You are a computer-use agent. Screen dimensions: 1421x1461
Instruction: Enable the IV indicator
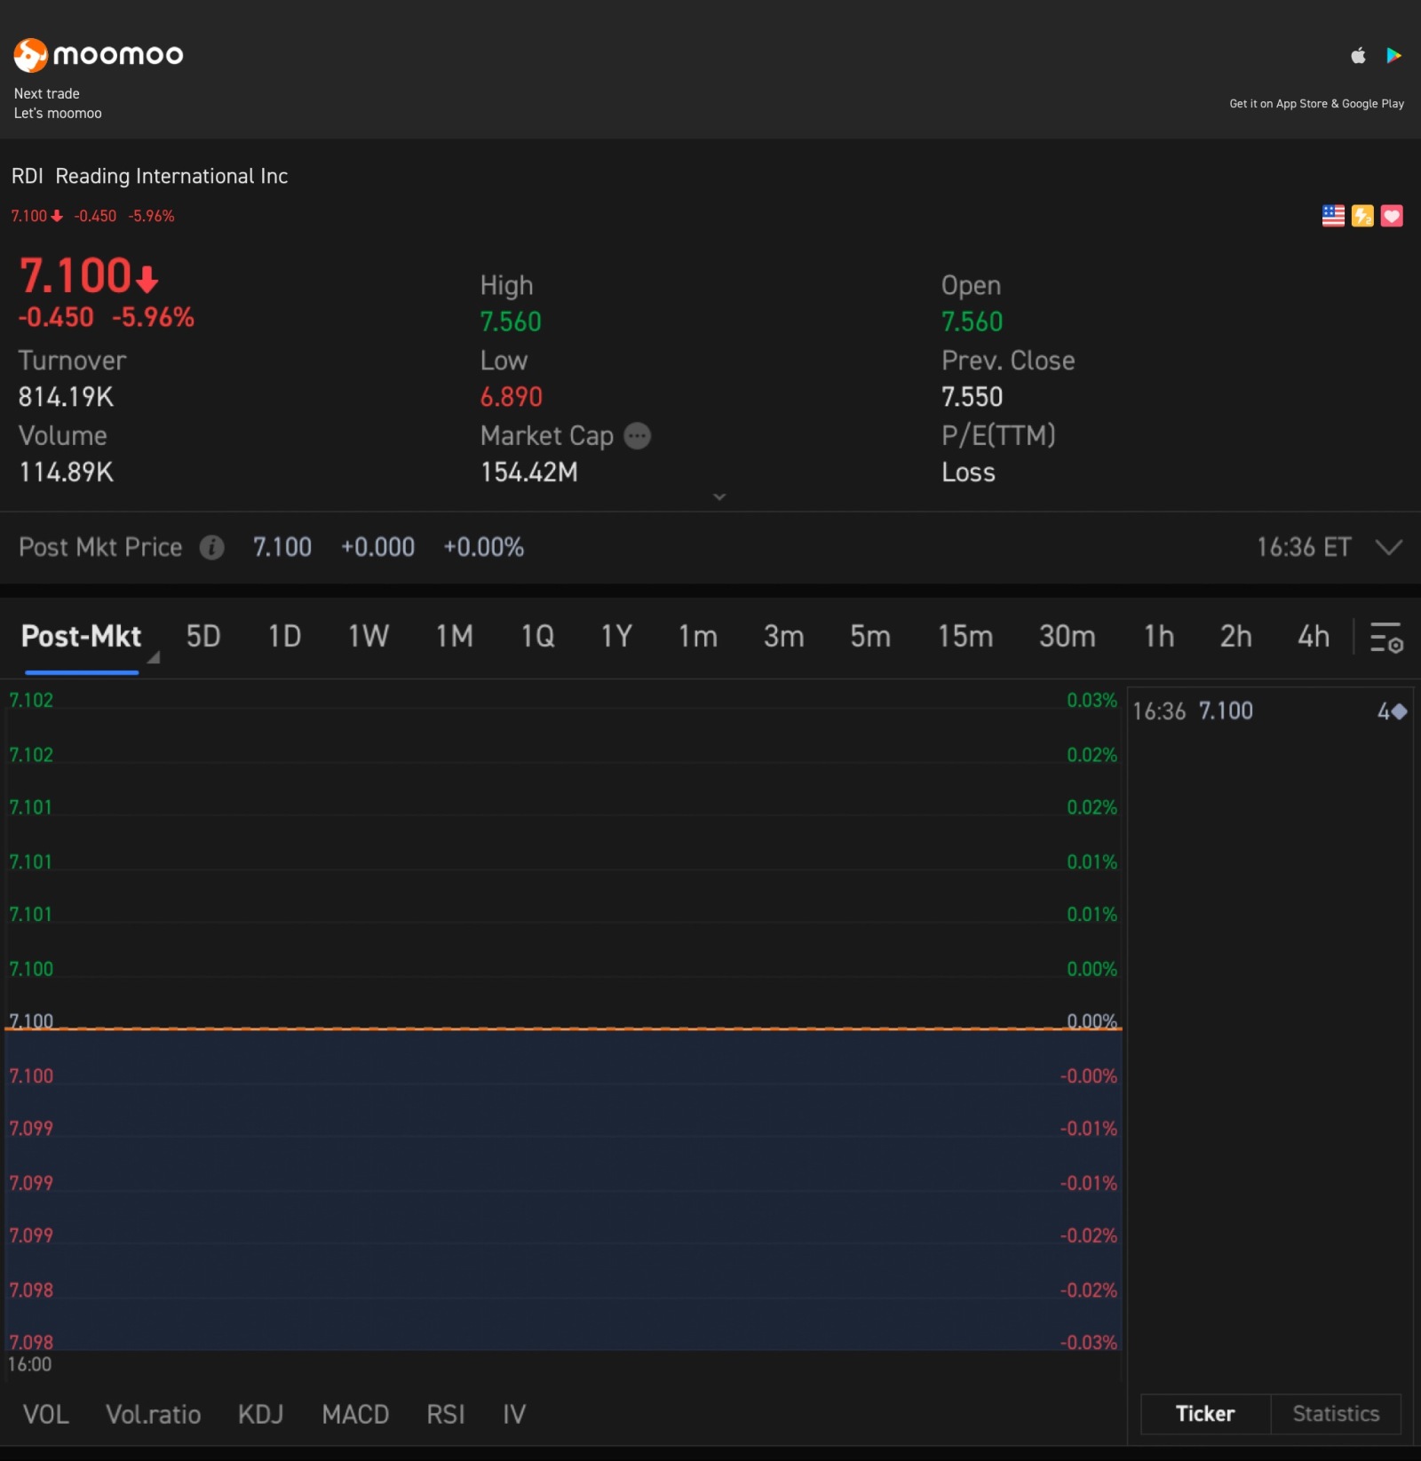(x=514, y=1414)
